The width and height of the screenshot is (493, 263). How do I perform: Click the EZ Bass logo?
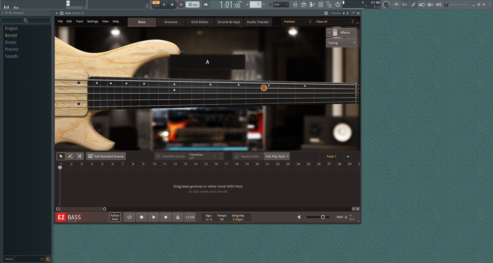(x=69, y=217)
